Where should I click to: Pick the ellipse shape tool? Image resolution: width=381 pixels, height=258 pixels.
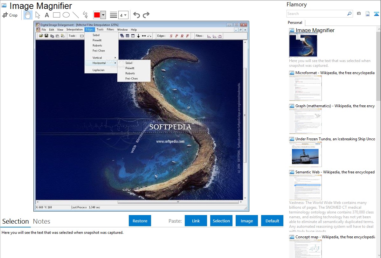click(x=66, y=15)
